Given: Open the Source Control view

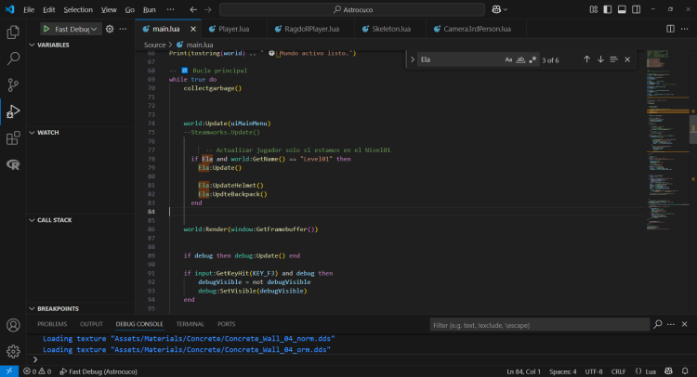Looking at the screenshot, I should (x=13, y=84).
